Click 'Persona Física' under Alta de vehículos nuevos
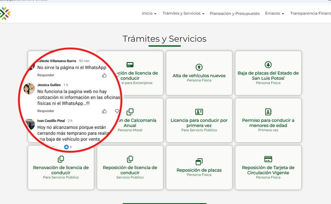This screenshot has width=331, height=204. (x=199, y=80)
